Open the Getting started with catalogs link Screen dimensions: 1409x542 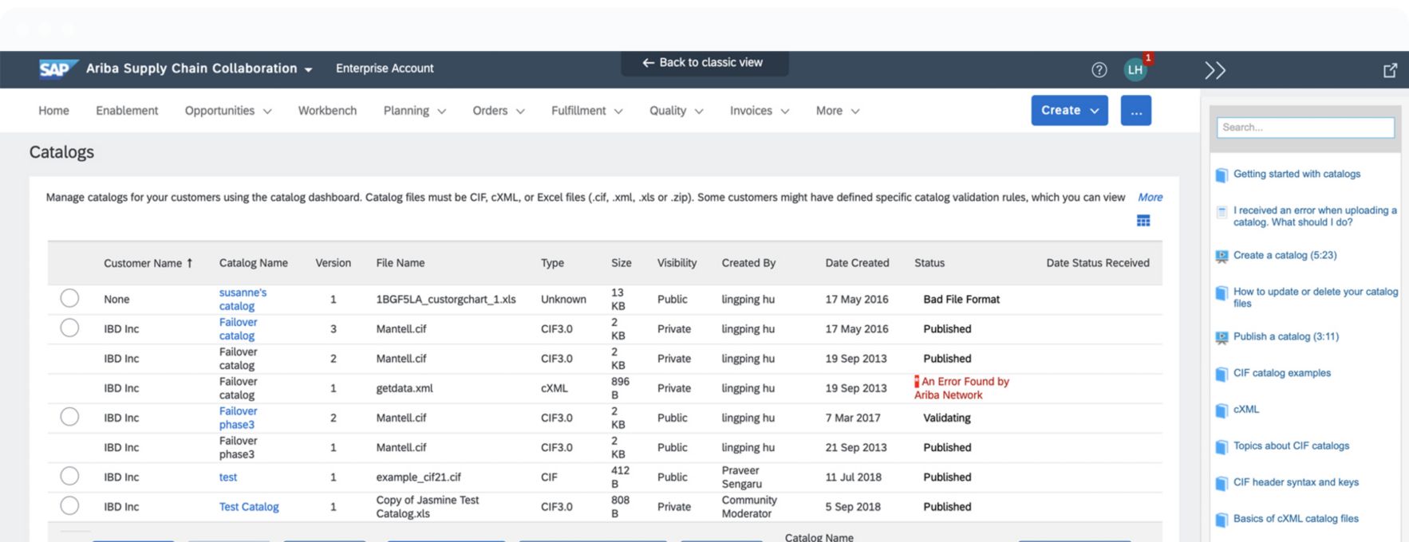click(x=1297, y=174)
